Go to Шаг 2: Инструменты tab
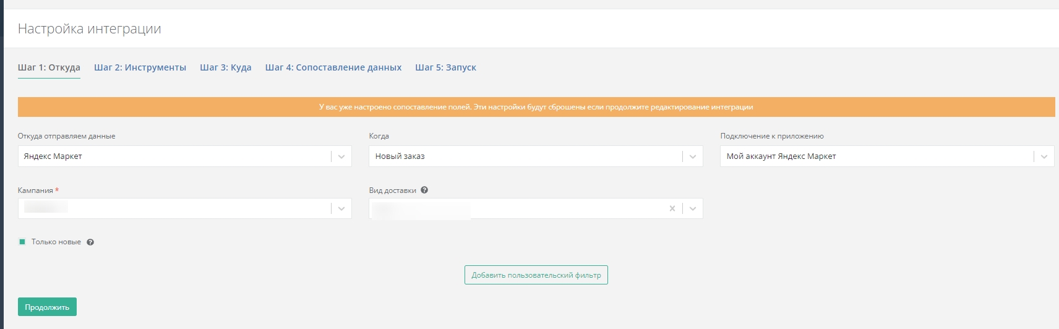This screenshot has height=329, width=1059. pos(140,67)
